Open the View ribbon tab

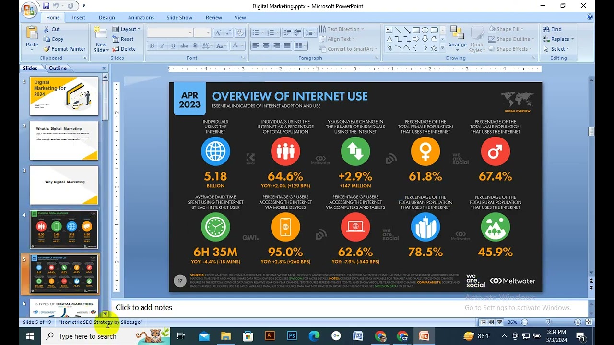coord(240,18)
